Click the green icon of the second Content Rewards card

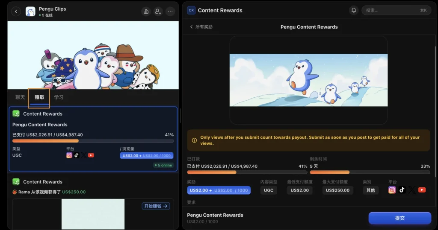click(16, 182)
